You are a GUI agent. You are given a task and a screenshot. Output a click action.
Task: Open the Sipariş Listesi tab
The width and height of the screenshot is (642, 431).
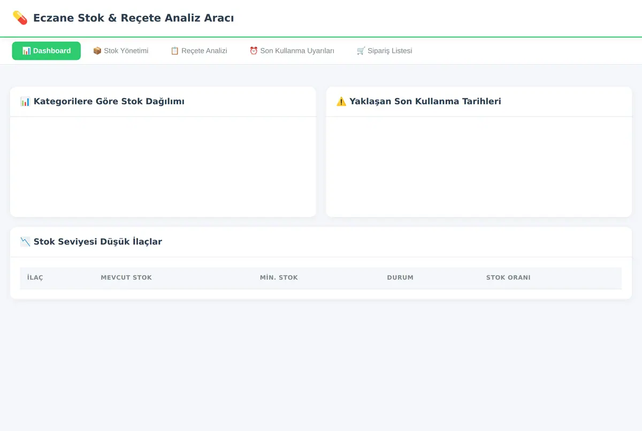(384, 51)
